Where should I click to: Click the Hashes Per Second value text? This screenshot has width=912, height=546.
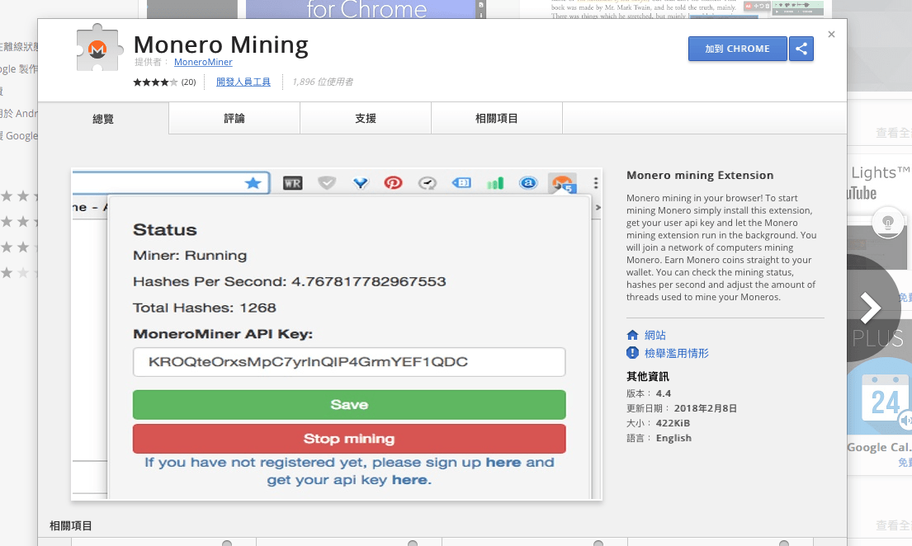(369, 281)
